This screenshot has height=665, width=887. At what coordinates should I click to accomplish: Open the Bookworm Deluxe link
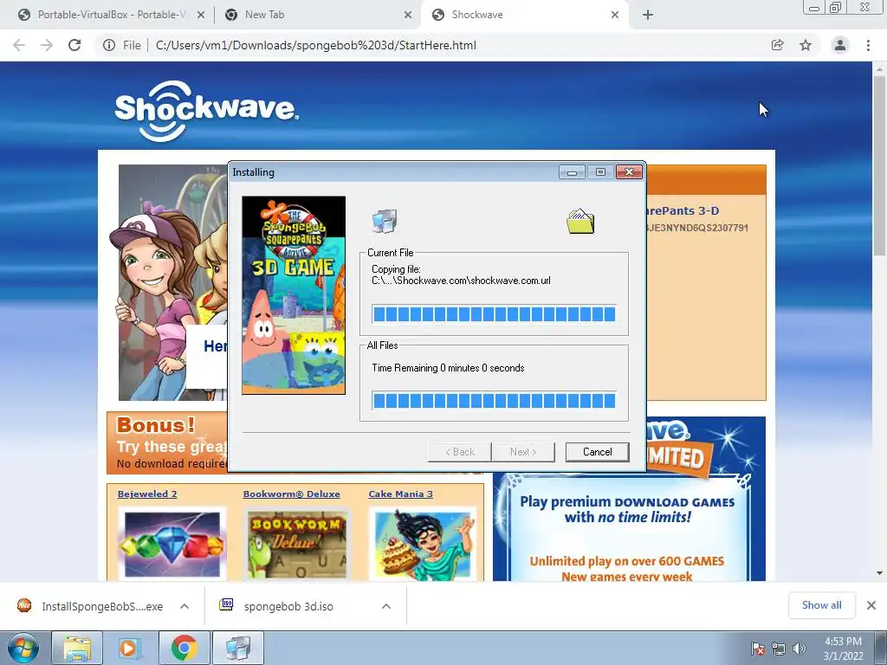[x=291, y=494]
